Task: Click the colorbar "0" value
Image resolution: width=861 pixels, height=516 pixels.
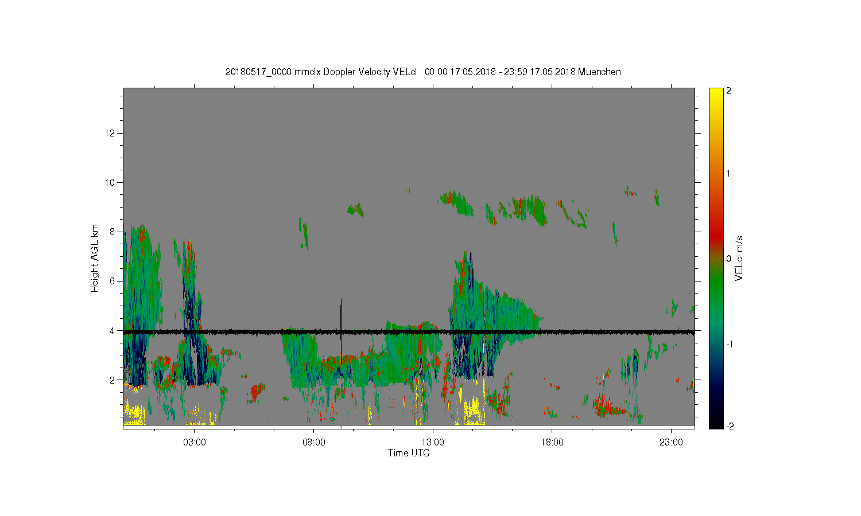Action: (729, 259)
